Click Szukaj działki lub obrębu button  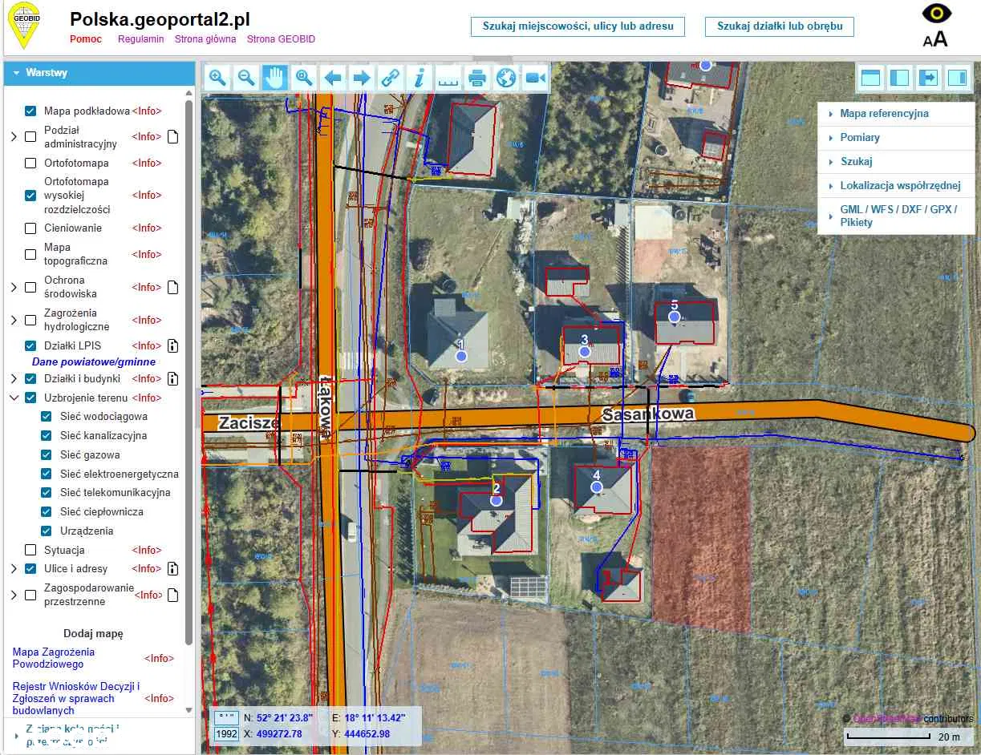point(780,26)
